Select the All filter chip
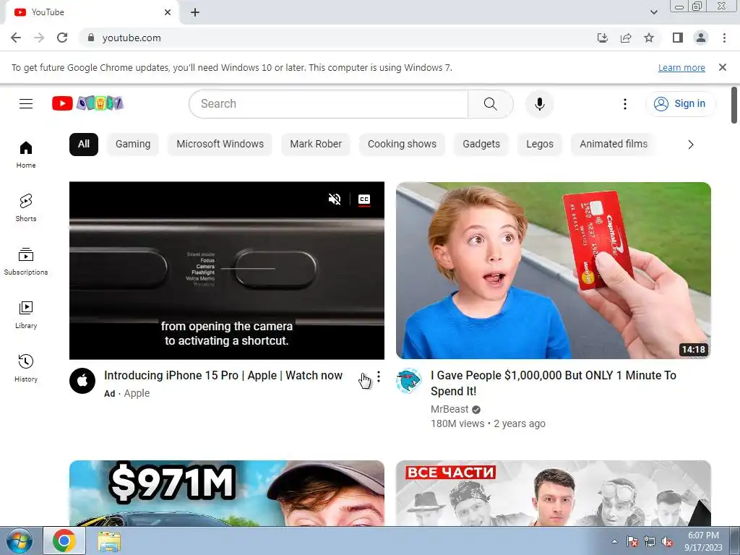The height and width of the screenshot is (555, 740). pyautogui.click(x=84, y=144)
